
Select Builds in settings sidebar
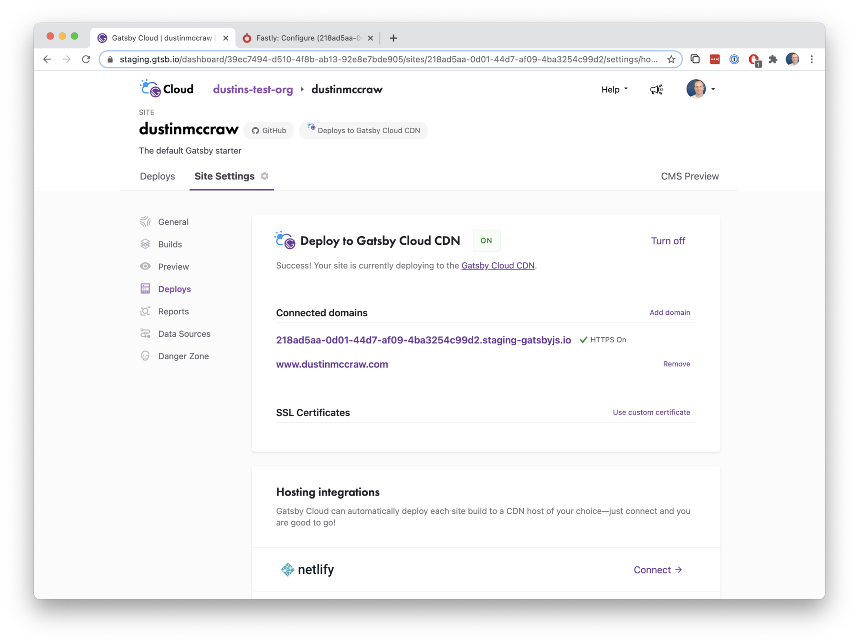pyautogui.click(x=161, y=244)
